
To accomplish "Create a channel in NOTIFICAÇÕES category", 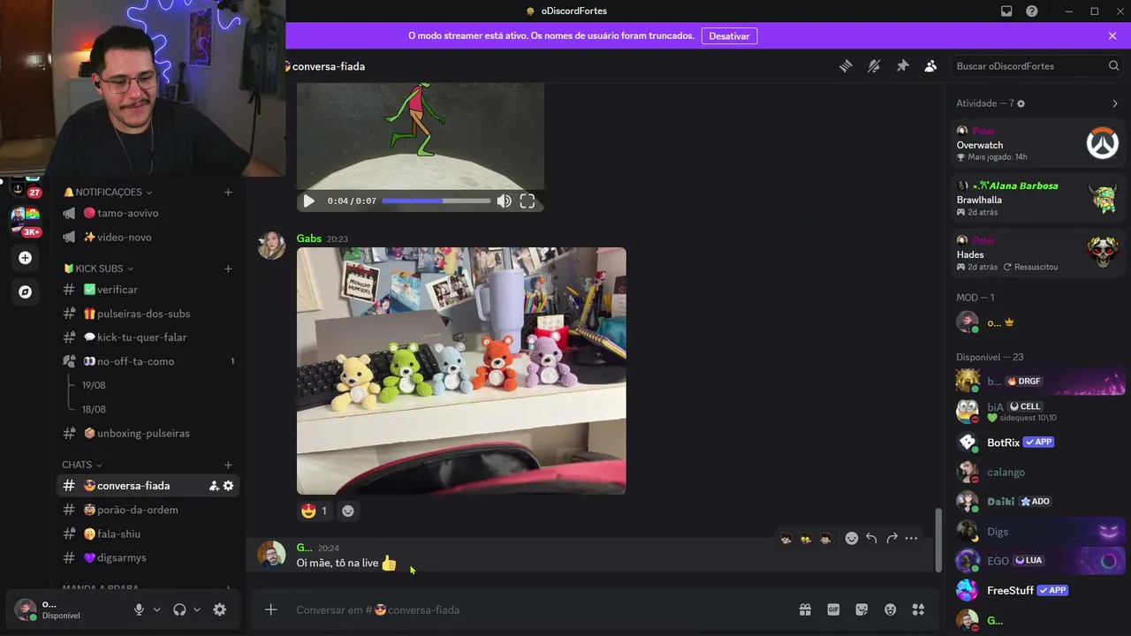I will pos(228,192).
